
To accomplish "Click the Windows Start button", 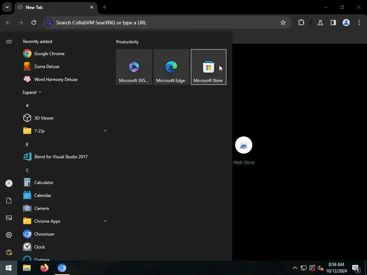I will 9,268.
